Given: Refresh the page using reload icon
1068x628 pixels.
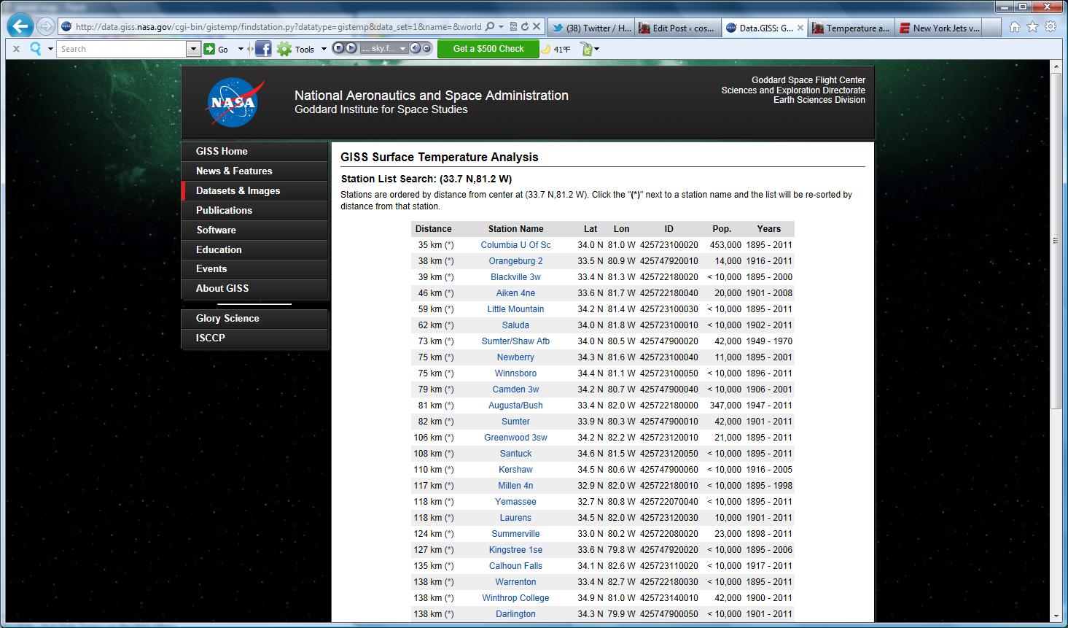Looking at the screenshot, I should click(524, 27).
